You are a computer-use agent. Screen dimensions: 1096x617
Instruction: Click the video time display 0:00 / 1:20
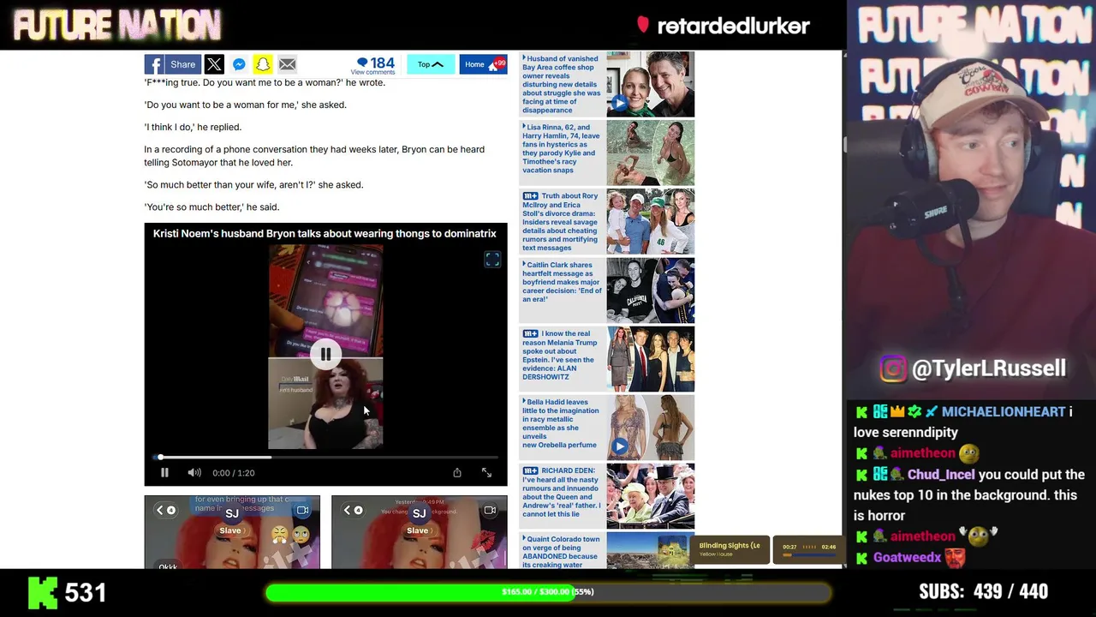(x=234, y=473)
